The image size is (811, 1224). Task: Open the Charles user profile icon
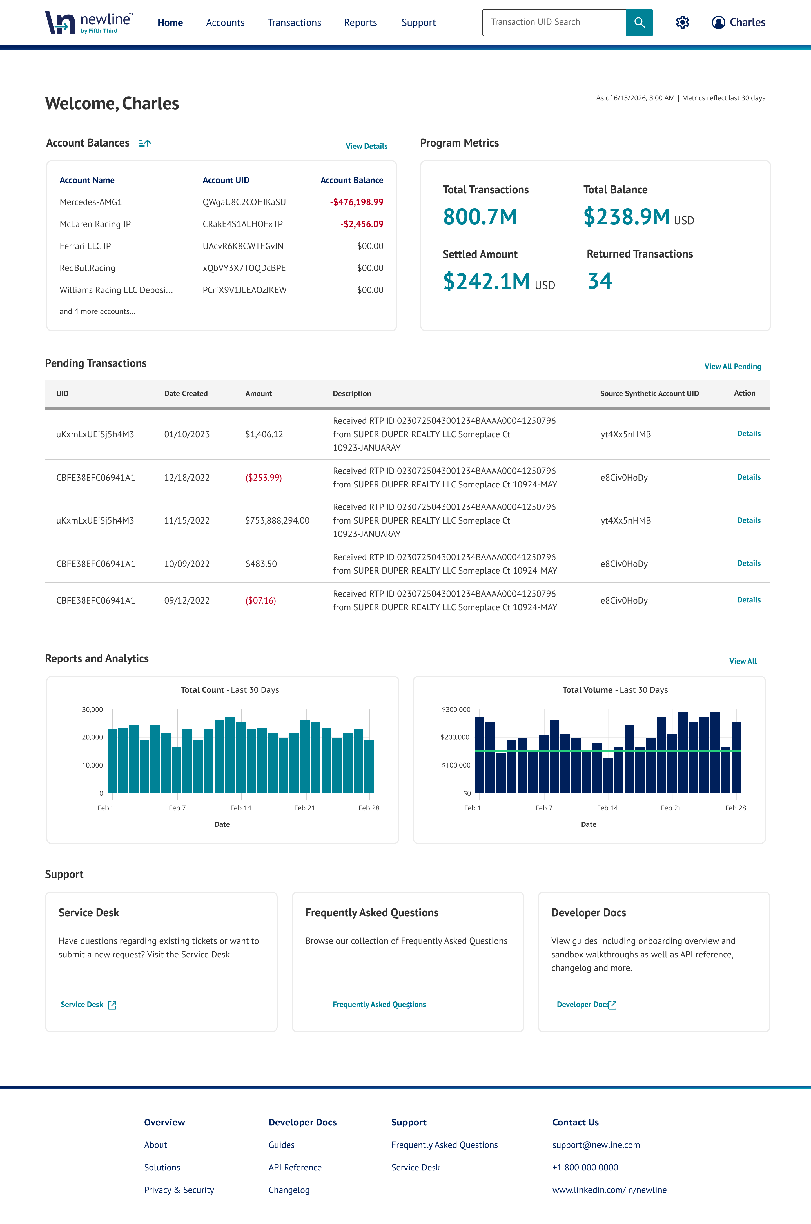pyautogui.click(x=718, y=22)
